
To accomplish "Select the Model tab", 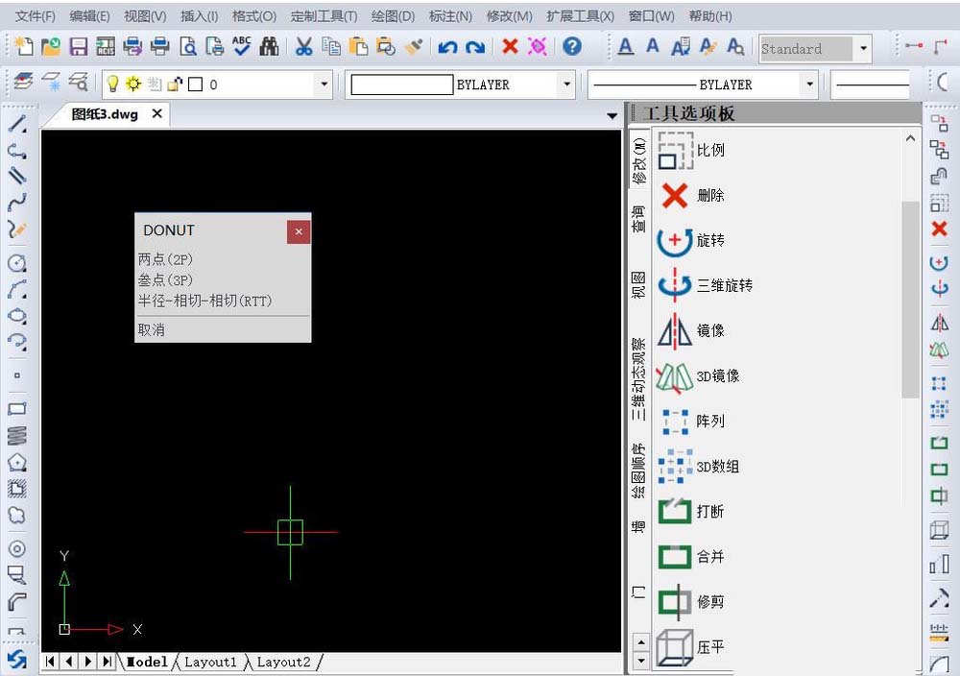I will [x=147, y=662].
